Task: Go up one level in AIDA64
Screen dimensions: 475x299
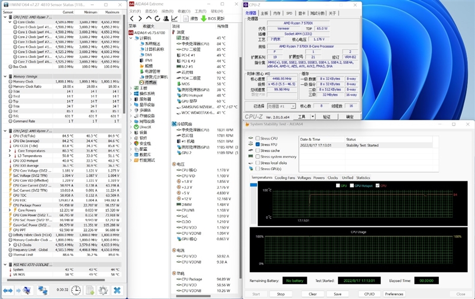Action: [x=148, y=19]
